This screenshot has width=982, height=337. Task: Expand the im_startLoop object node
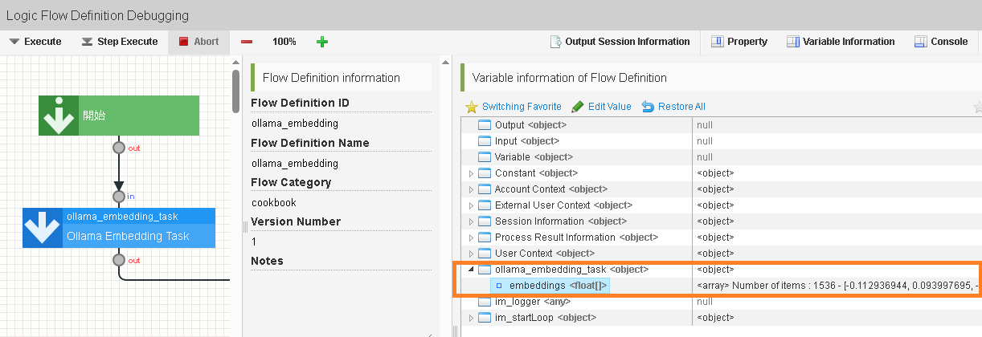472,318
